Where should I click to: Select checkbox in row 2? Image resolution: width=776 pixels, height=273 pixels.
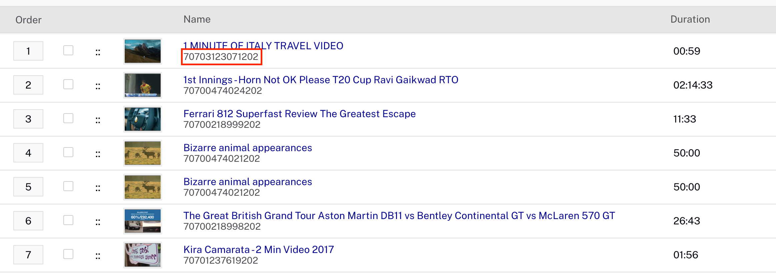(68, 84)
